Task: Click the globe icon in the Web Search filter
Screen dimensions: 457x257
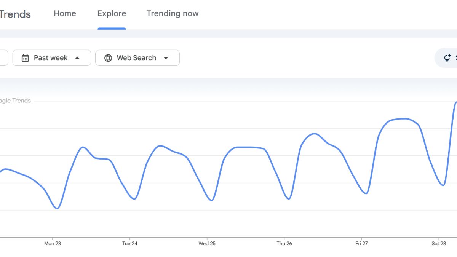Action: 108,57
